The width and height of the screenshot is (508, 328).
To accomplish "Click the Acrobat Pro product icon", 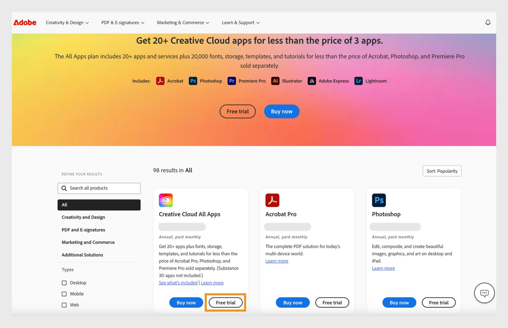I will [x=272, y=199].
